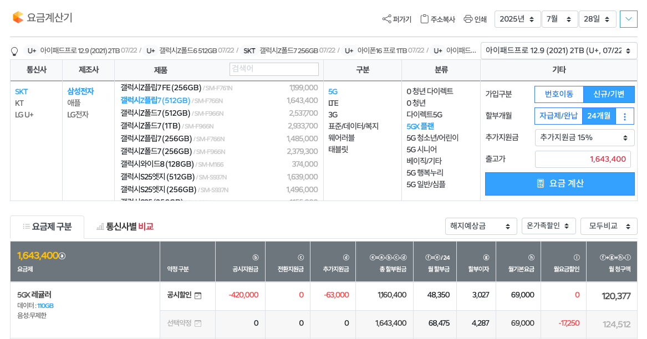Switch to the 통신사별 비교 tab

pos(125,227)
